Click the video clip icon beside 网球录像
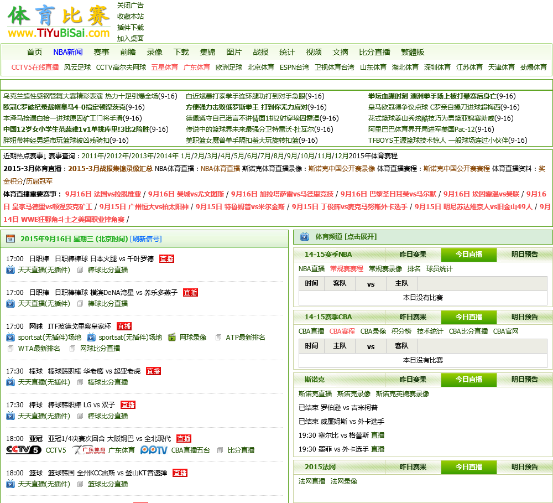The width and height of the screenshot is (553, 503). 172,338
